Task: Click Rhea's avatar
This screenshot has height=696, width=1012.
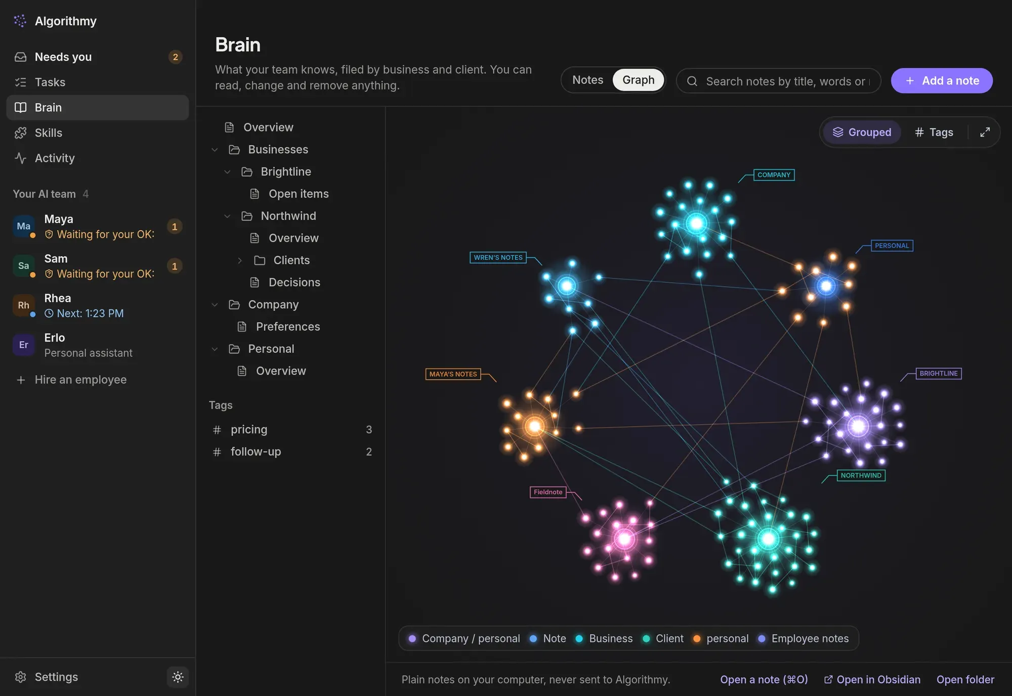Action: [x=23, y=305]
